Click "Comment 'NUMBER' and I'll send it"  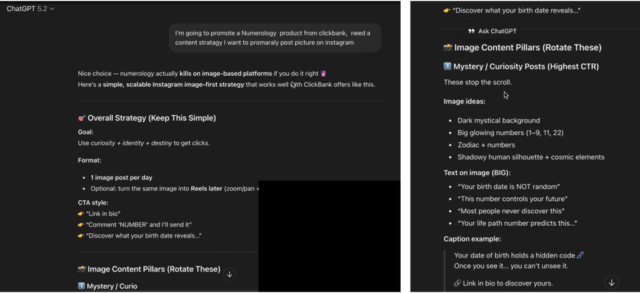point(135,224)
